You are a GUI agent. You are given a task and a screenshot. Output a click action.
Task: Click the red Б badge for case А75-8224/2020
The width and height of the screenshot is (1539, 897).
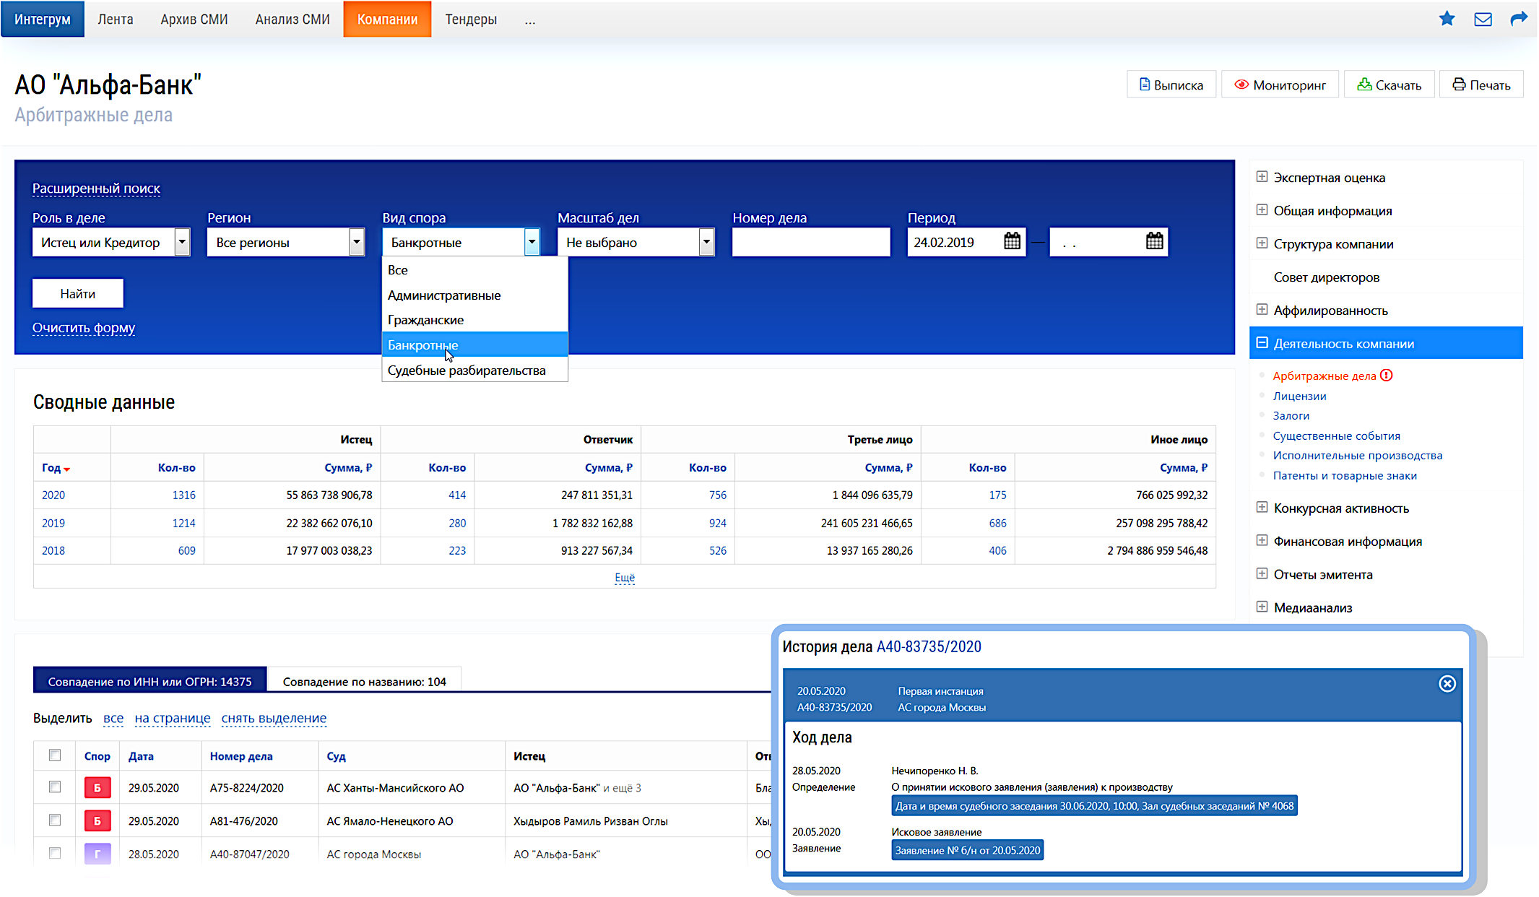tap(97, 787)
